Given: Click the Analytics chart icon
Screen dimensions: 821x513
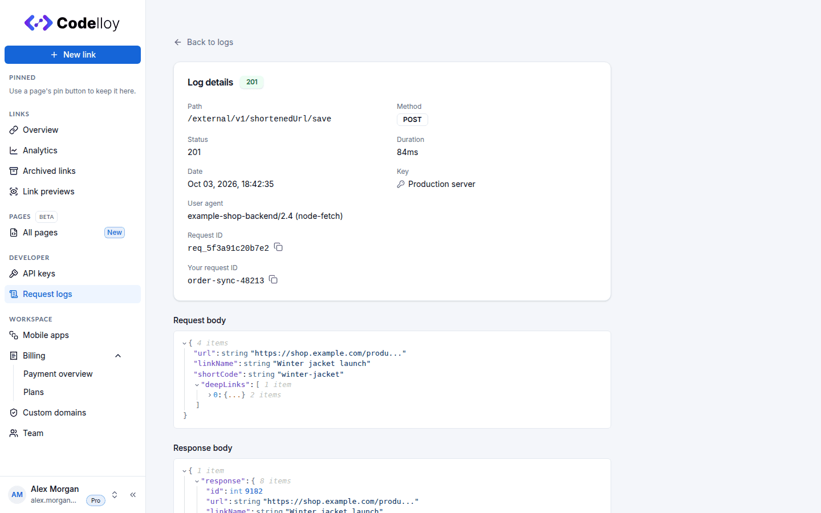Looking at the screenshot, I should pos(14,150).
